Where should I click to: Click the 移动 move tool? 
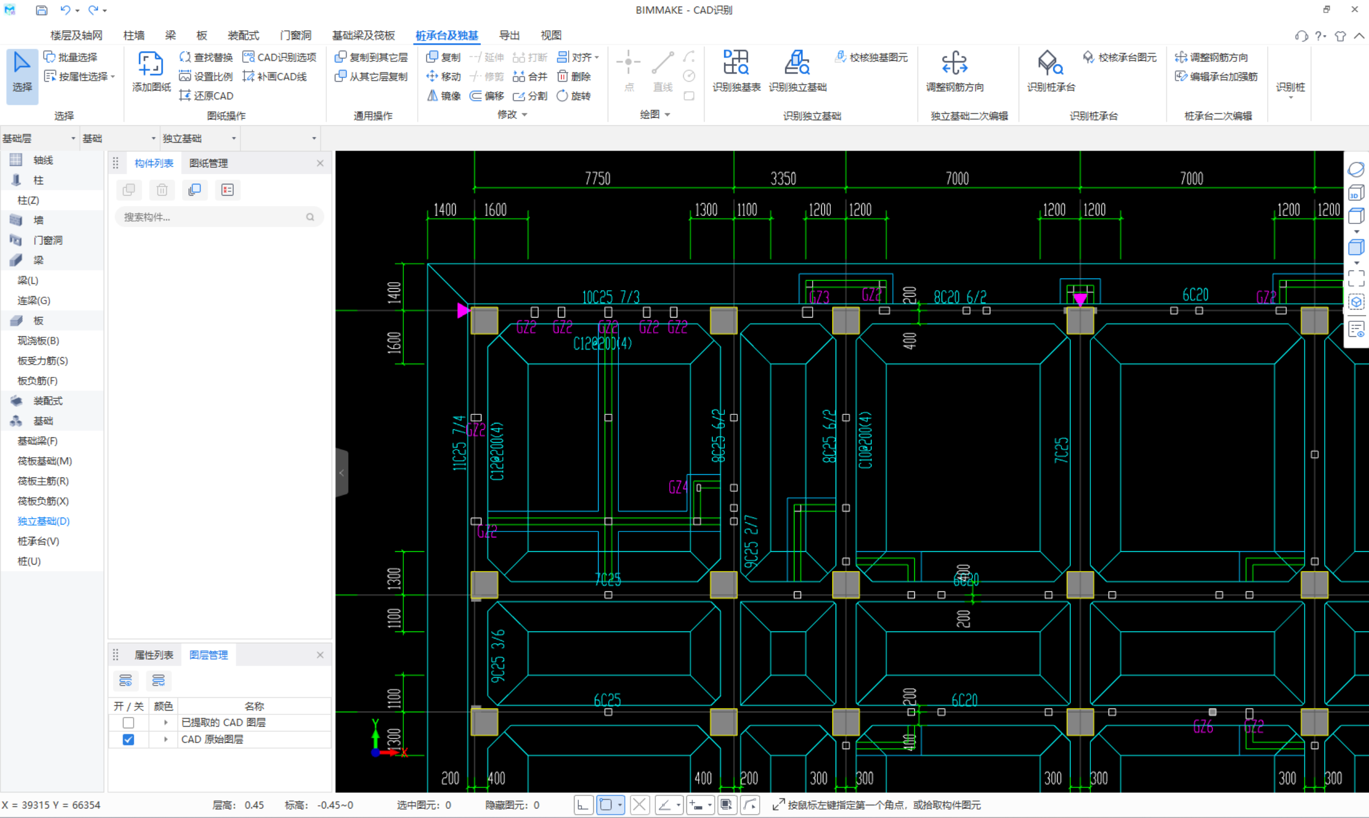(444, 76)
